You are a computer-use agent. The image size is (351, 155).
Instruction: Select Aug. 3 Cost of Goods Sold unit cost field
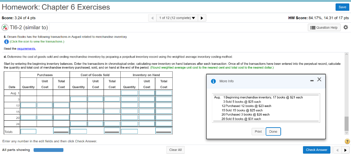pos(96,99)
